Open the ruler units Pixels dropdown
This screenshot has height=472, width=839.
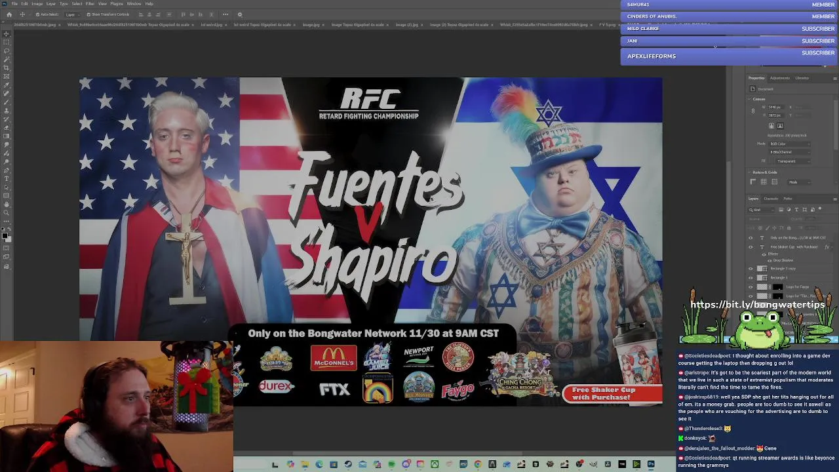tap(799, 182)
